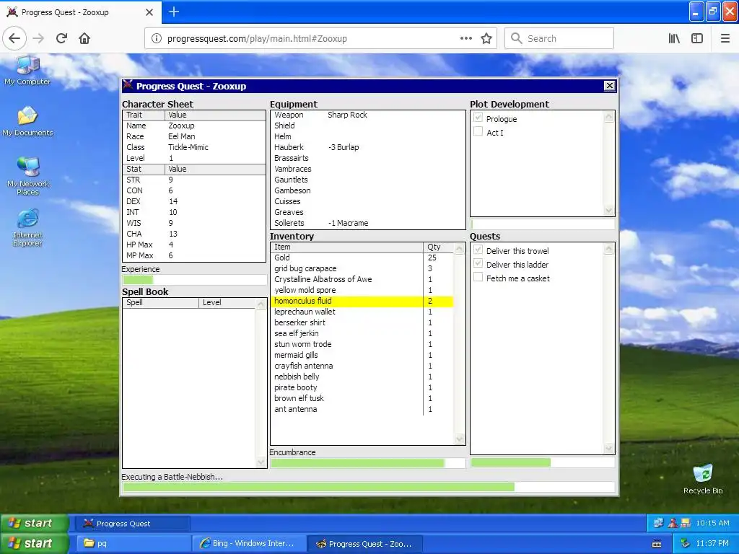Open the browser home page icon

(x=84, y=38)
